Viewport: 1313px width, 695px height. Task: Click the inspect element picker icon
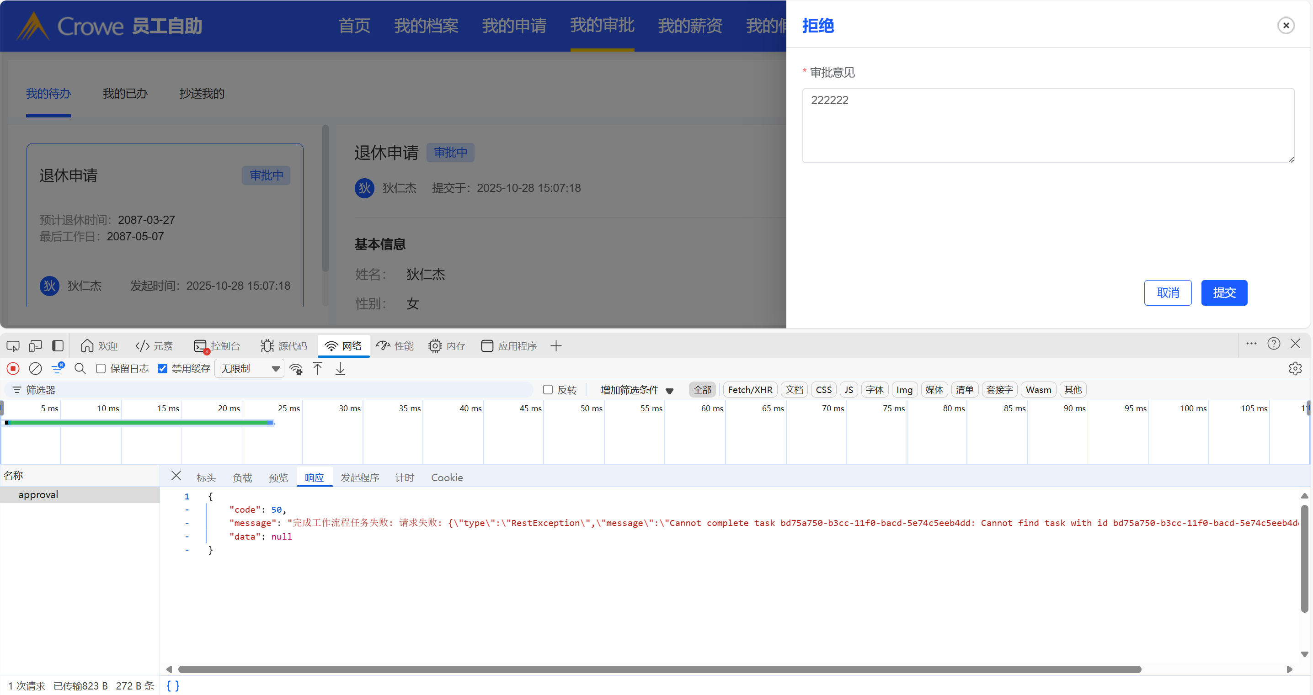(x=13, y=346)
